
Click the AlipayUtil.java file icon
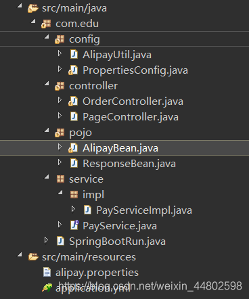[74, 55]
